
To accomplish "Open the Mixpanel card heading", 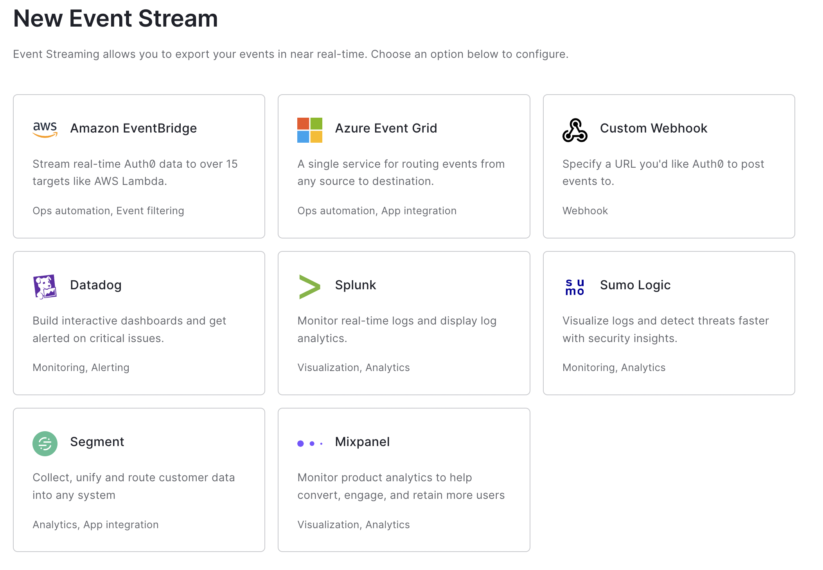I will pyautogui.click(x=362, y=442).
